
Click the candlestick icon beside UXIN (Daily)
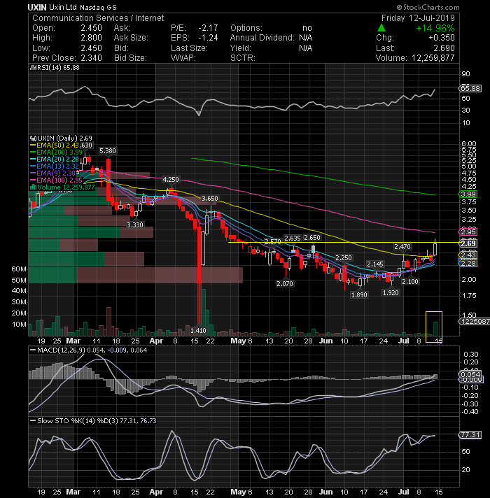point(33,138)
